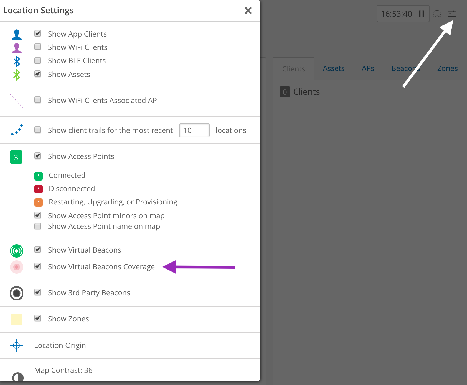Click the Location Origin crosshair icon
Viewport: 467px width, 385px height.
pyautogui.click(x=16, y=345)
